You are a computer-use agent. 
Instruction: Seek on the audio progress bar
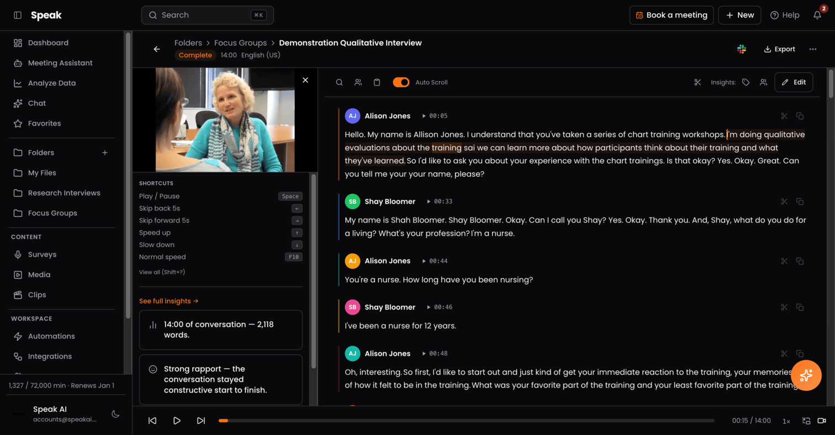pos(466,421)
